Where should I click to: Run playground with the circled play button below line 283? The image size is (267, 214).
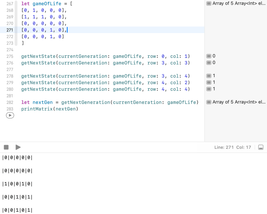[10, 115]
